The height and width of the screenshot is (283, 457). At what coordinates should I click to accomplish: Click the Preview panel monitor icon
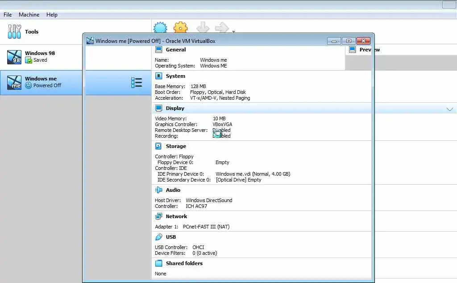(x=352, y=50)
